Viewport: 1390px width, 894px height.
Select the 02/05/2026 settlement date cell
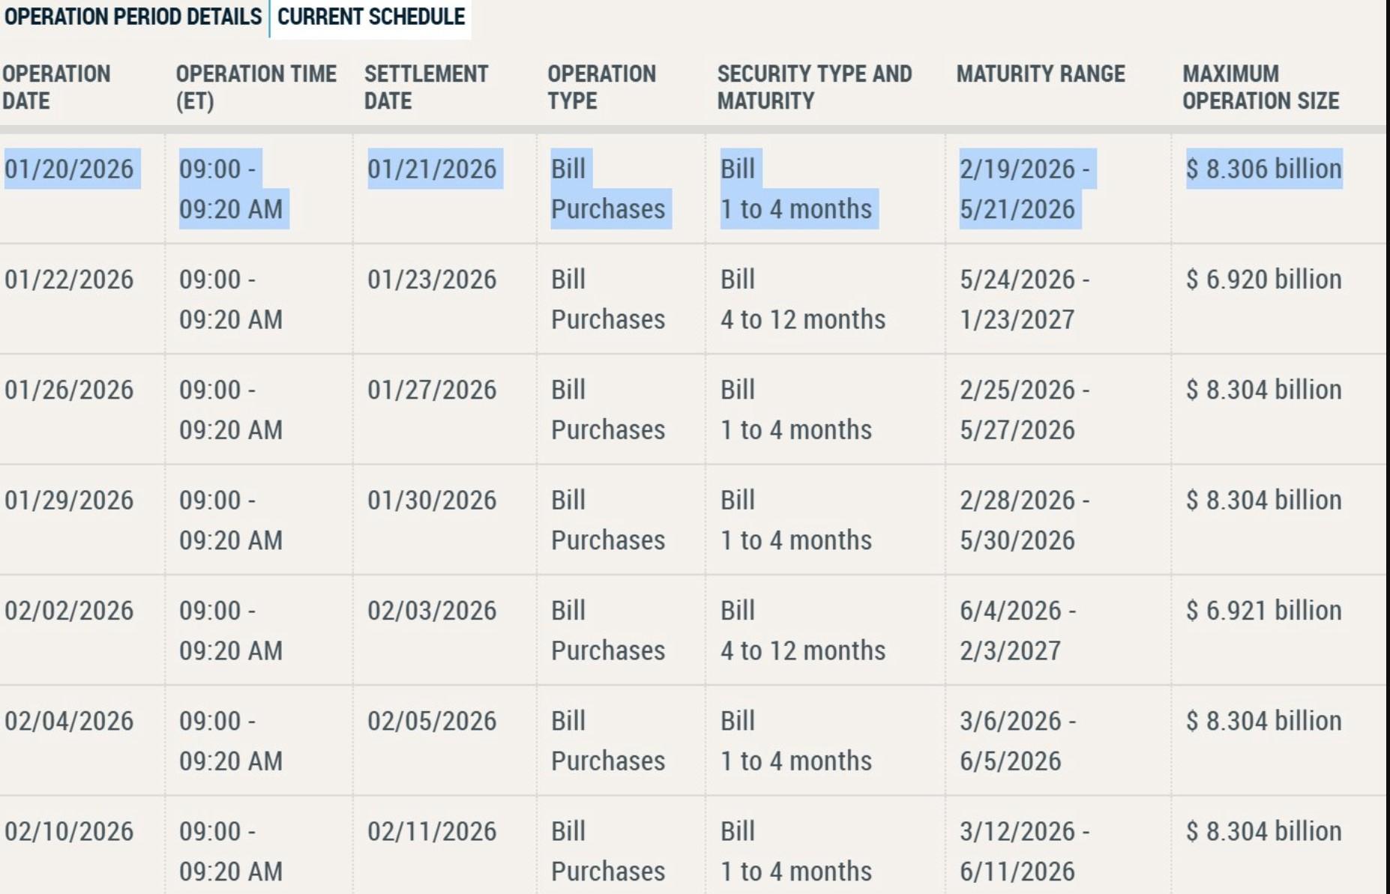[x=432, y=721]
